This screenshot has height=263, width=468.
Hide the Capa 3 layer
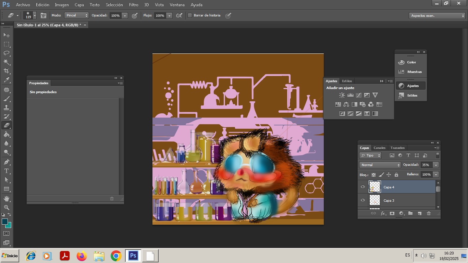(x=363, y=200)
